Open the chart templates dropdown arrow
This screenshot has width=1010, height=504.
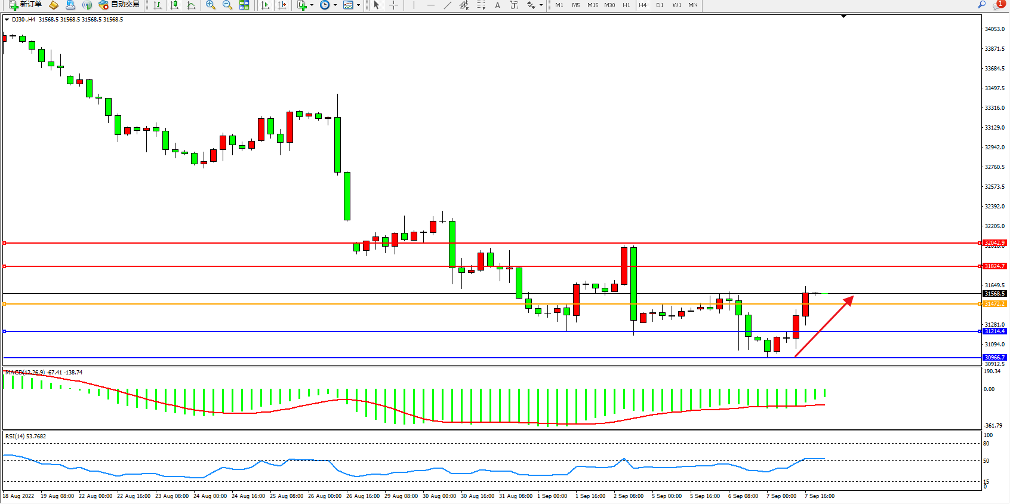(358, 5)
